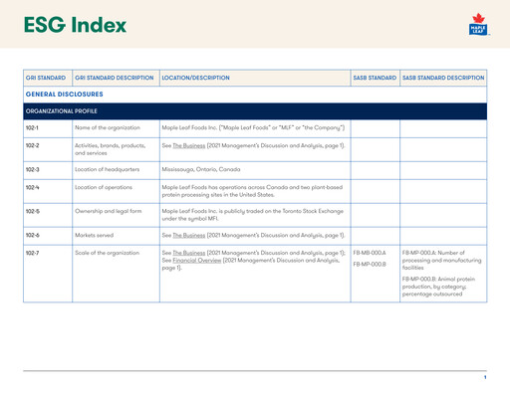Click the Maple Leaf Foods logo
510x394 pixels.
[x=478, y=24]
